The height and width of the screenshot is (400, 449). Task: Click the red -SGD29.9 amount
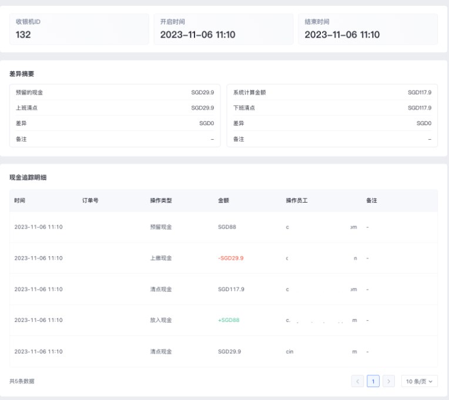click(230, 258)
